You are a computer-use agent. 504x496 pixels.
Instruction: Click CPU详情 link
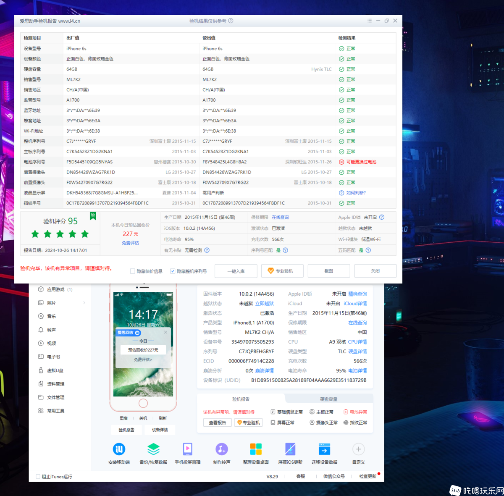[357, 342]
